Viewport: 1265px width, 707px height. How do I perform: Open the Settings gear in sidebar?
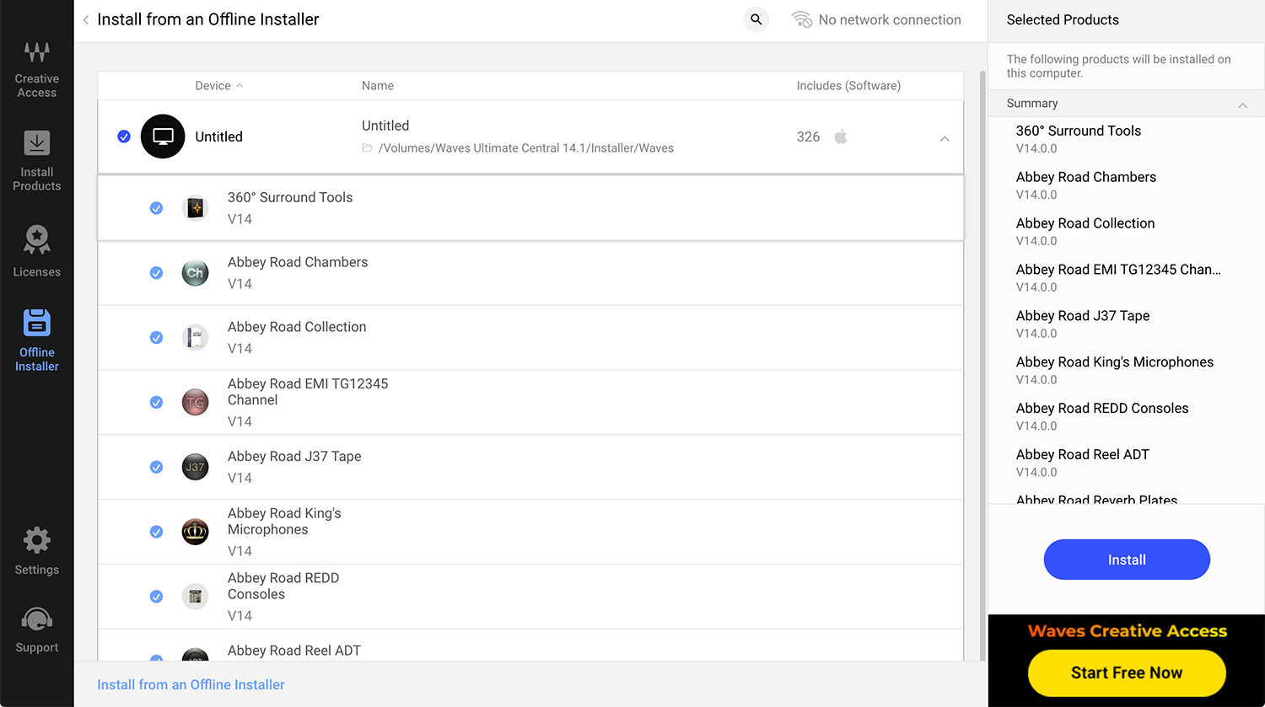click(36, 551)
